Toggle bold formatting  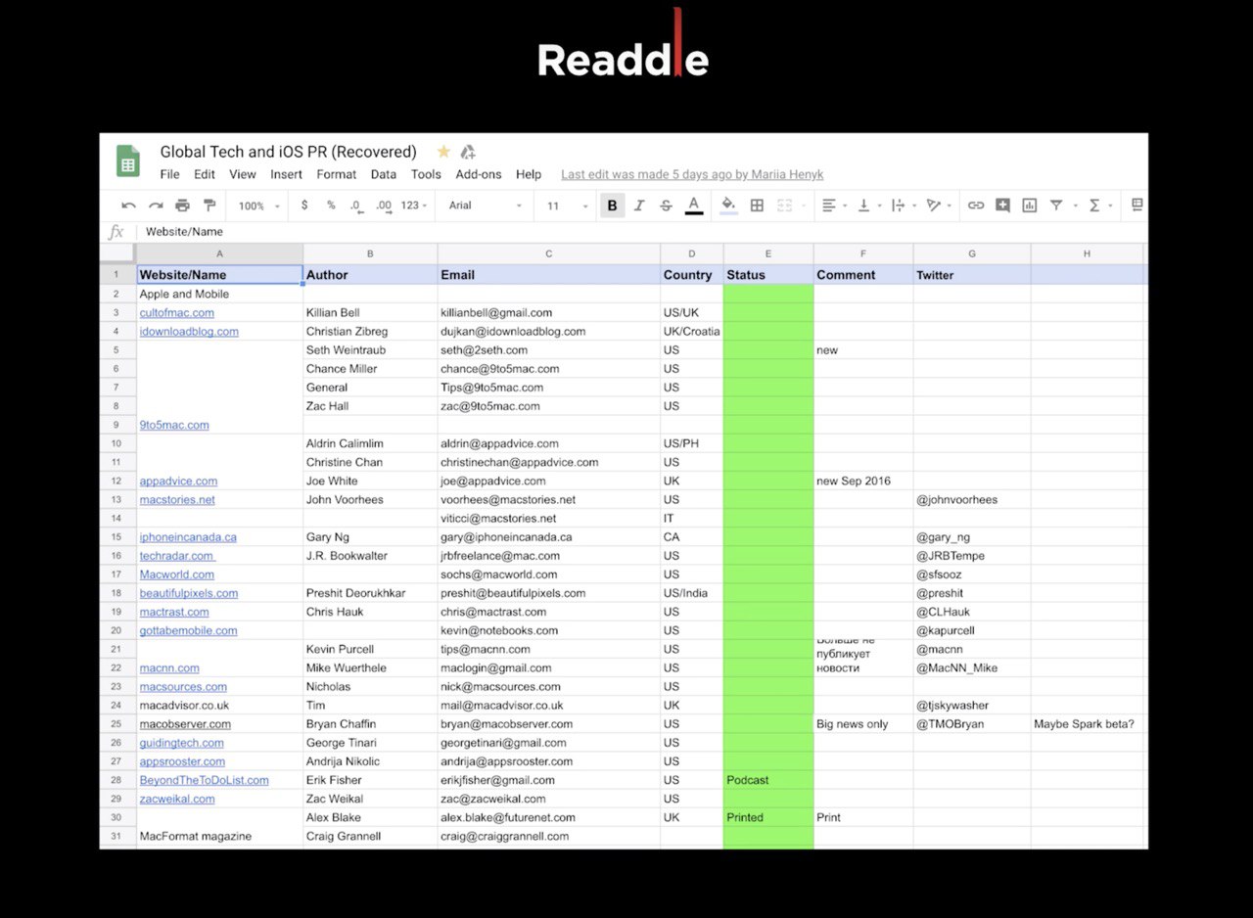613,206
